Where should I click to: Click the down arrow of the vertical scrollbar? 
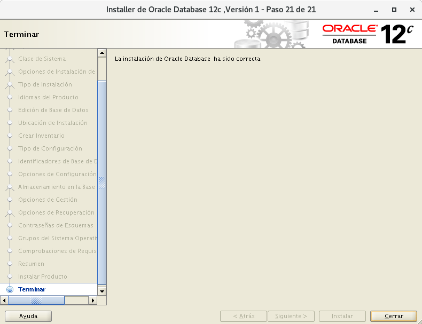point(101,291)
